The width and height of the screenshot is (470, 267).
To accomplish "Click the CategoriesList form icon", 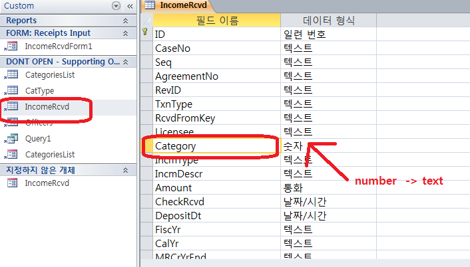I will pos(11,155).
